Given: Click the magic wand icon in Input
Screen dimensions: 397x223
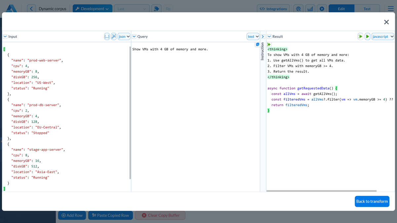Looking at the screenshot, I should (x=113, y=37).
